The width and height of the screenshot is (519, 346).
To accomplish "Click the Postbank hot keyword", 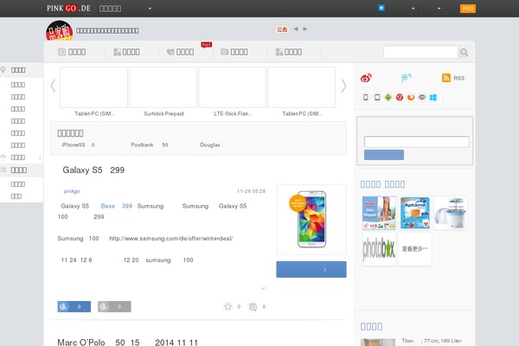I will [x=142, y=144].
